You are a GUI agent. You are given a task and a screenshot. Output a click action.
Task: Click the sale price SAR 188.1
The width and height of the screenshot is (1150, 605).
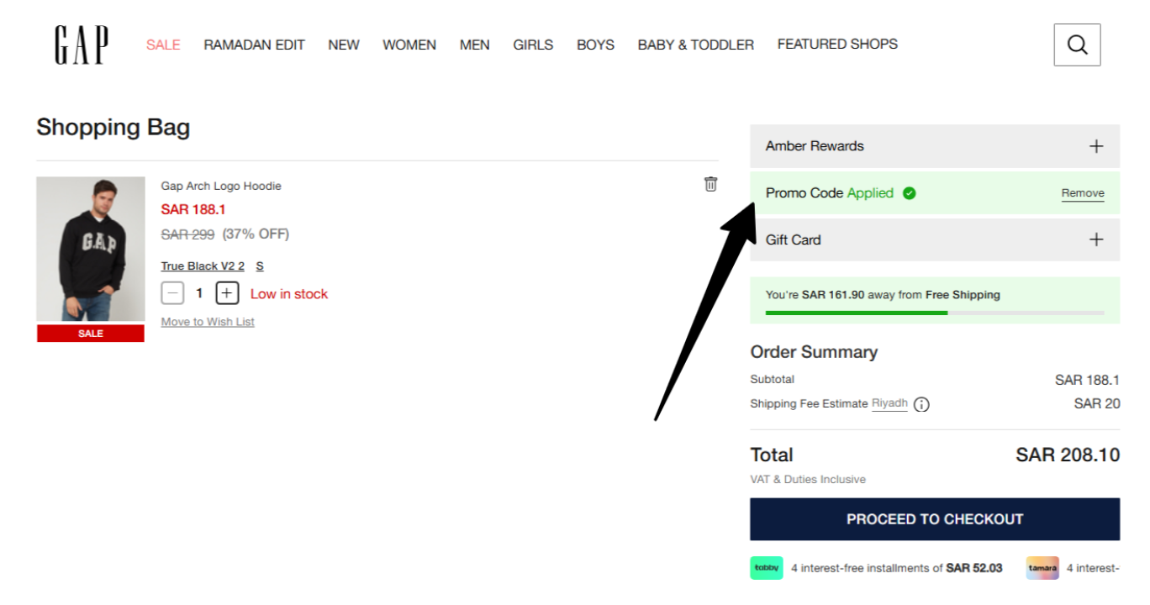(193, 209)
